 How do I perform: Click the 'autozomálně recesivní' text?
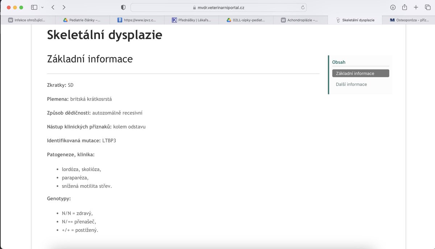[117, 113]
